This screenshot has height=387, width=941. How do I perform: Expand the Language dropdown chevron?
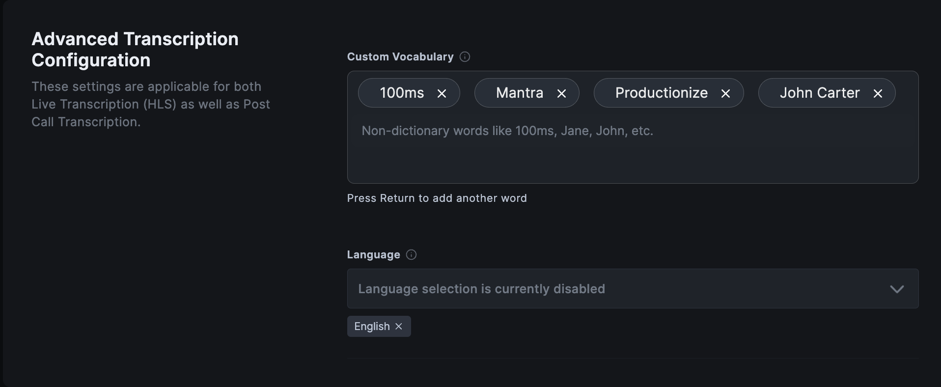[x=897, y=289]
